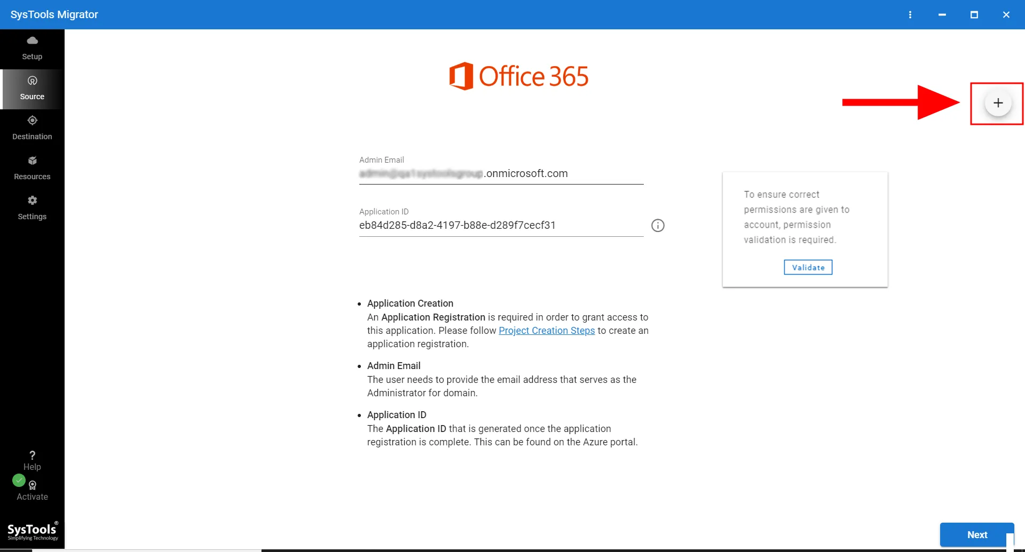Click the Application ID input field

coord(501,226)
